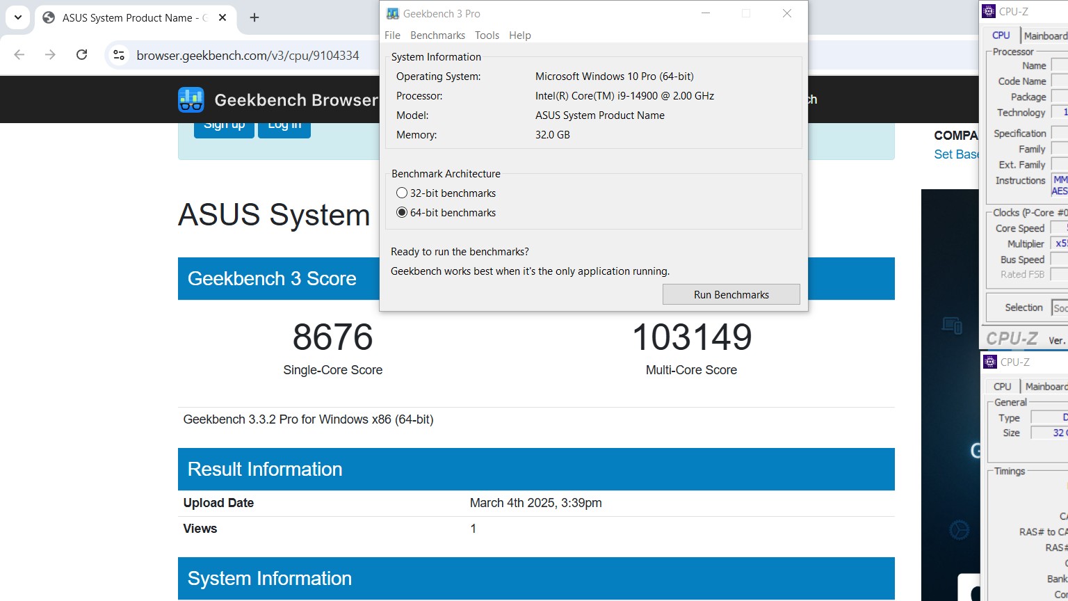This screenshot has height=601, width=1068.
Task: Click the browser address bar URL
Action: (x=248, y=55)
